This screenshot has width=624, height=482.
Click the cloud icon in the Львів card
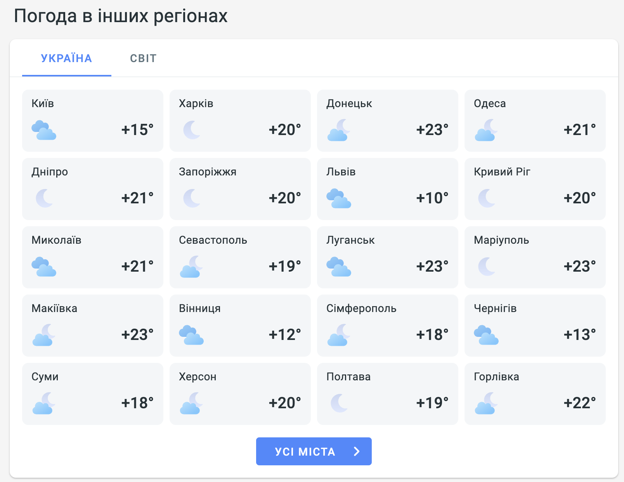(339, 198)
